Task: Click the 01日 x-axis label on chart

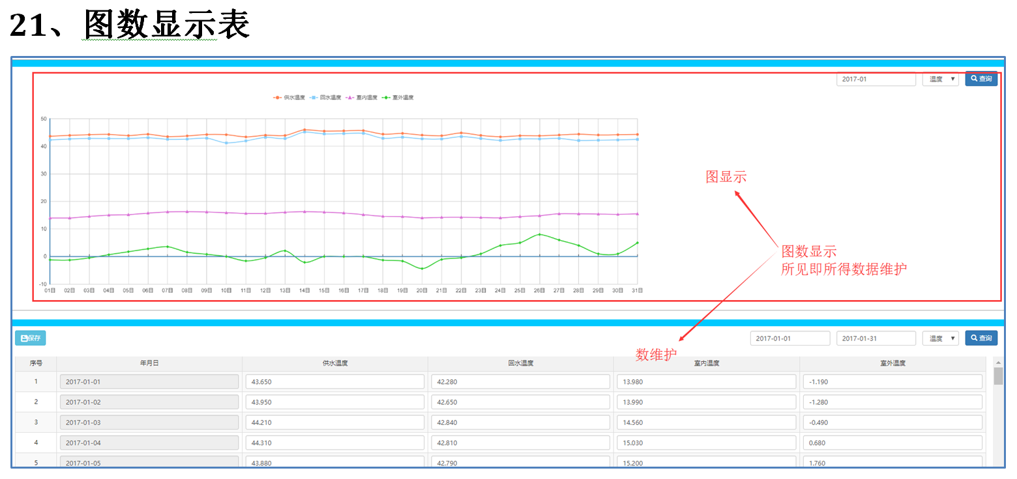Action: pyautogui.click(x=50, y=291)
